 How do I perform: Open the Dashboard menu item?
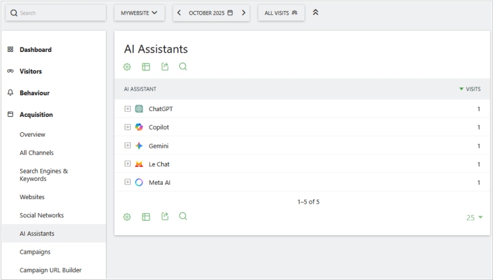coord(35,50)
